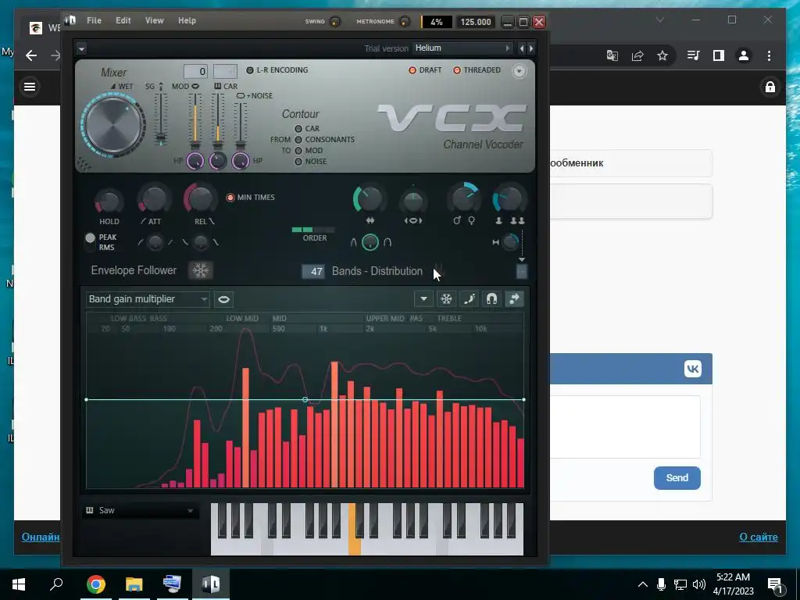The height and width of the screenshot is (600, 800).
Task: Go to next preset arrow
Action: tap(531, 48)
